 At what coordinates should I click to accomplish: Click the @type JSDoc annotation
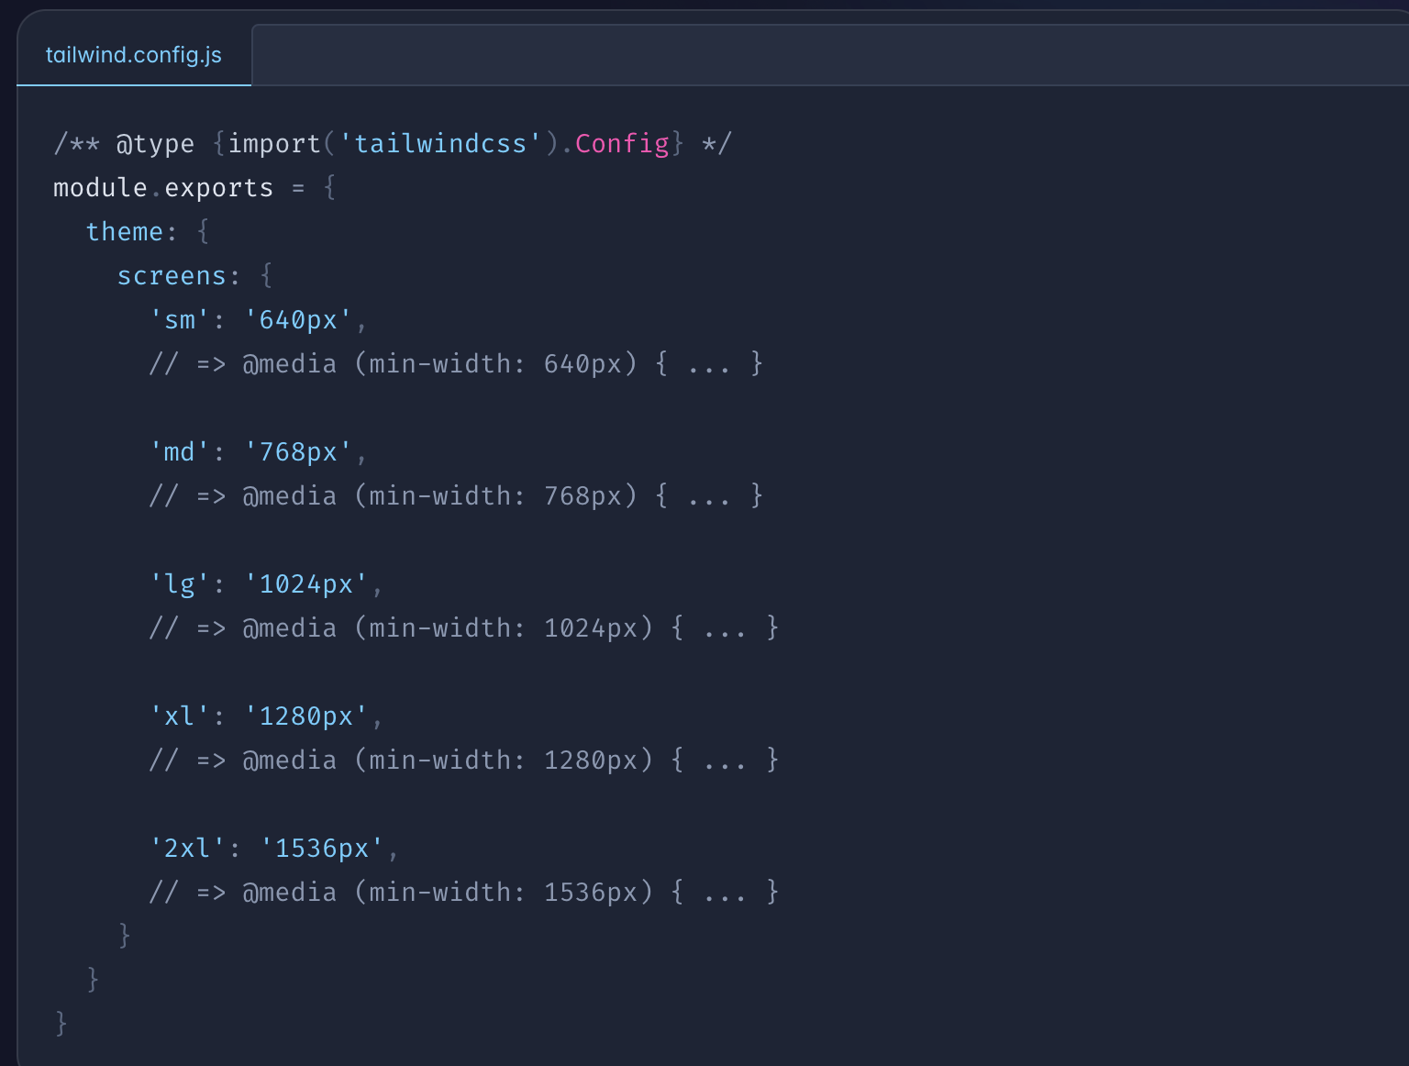coord(155,144)
